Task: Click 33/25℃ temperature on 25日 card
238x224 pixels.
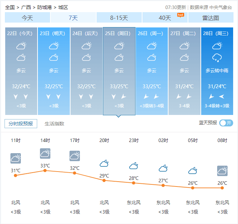Action: coord(119,86)
